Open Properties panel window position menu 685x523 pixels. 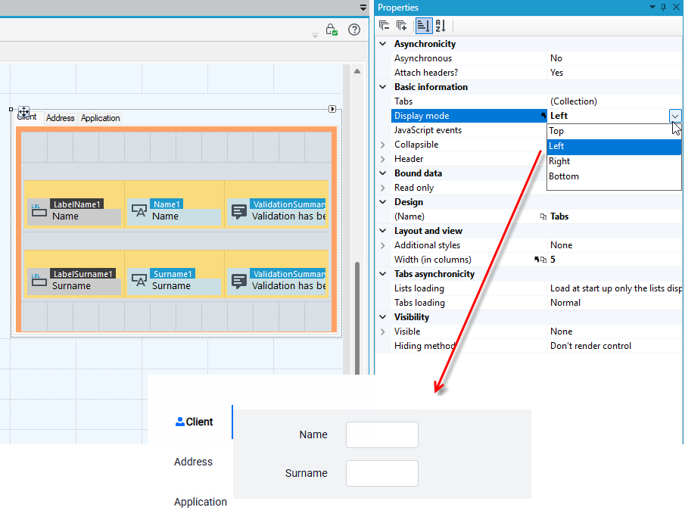(x=652, y=7)
